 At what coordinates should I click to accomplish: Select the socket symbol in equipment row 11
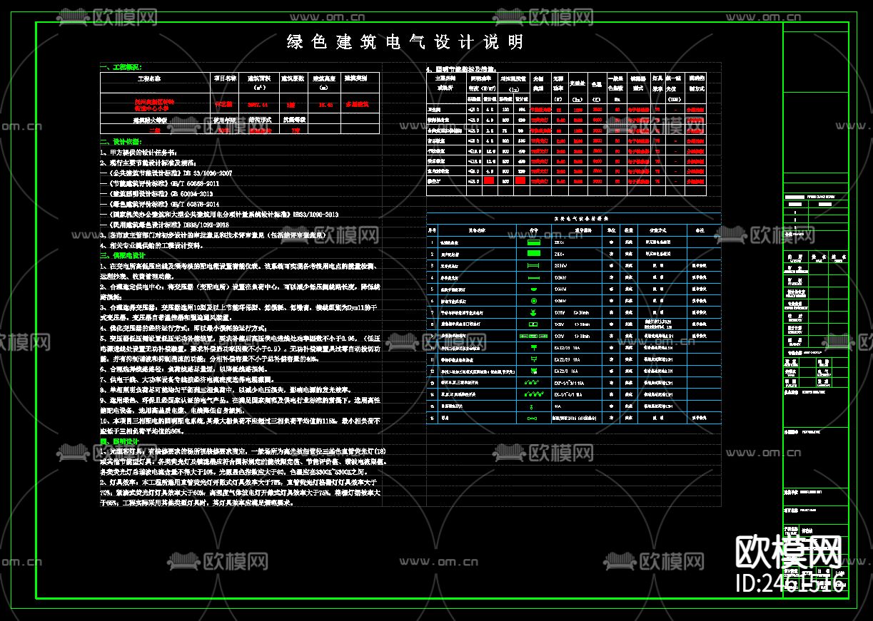pos(534,359)
